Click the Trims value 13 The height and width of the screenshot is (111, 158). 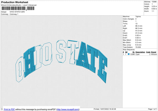(136, 24)
